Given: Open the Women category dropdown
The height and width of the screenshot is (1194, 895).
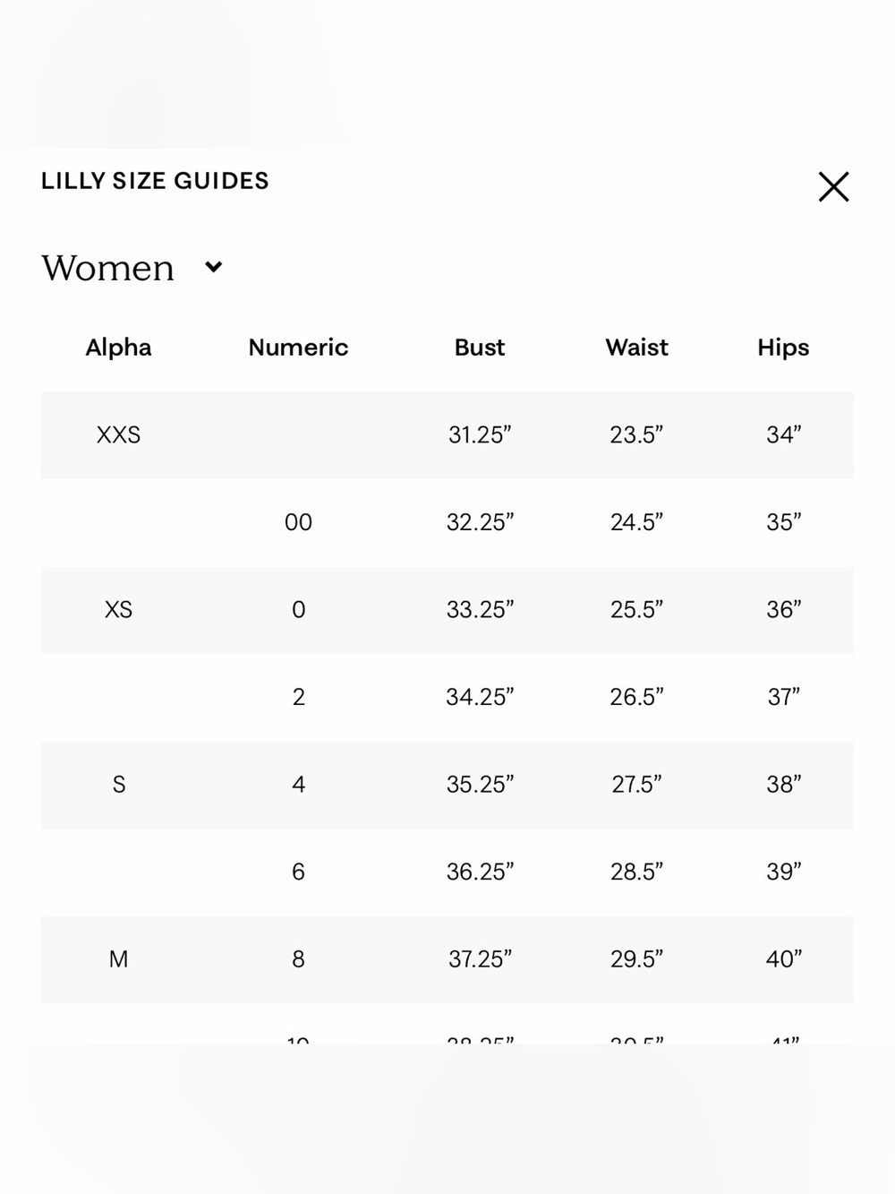Looking at the screenshot, I should coord(132,268).
